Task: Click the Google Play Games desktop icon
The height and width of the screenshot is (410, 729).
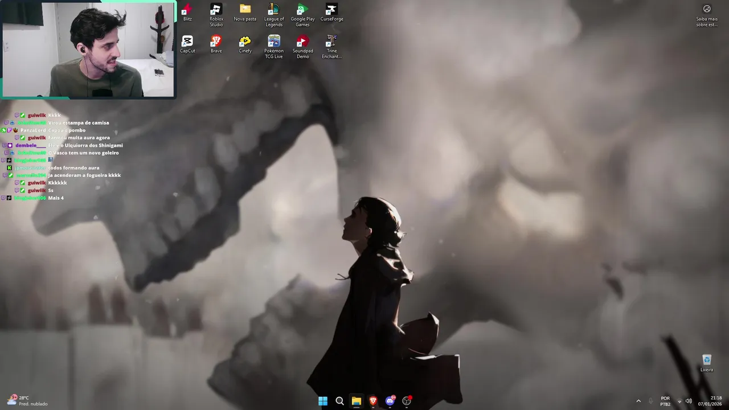Action: (302, 15)
